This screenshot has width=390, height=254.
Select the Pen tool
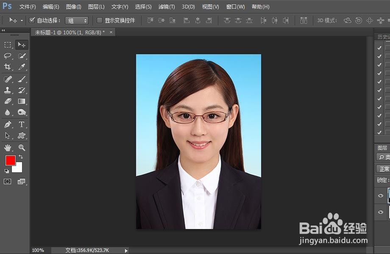(8, 124)
